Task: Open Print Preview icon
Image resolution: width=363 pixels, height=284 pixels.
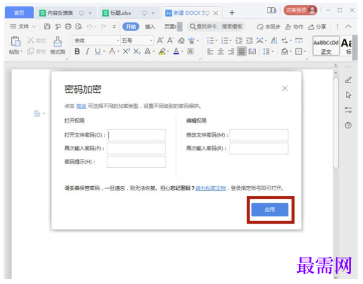Action: tap(79, 27)
